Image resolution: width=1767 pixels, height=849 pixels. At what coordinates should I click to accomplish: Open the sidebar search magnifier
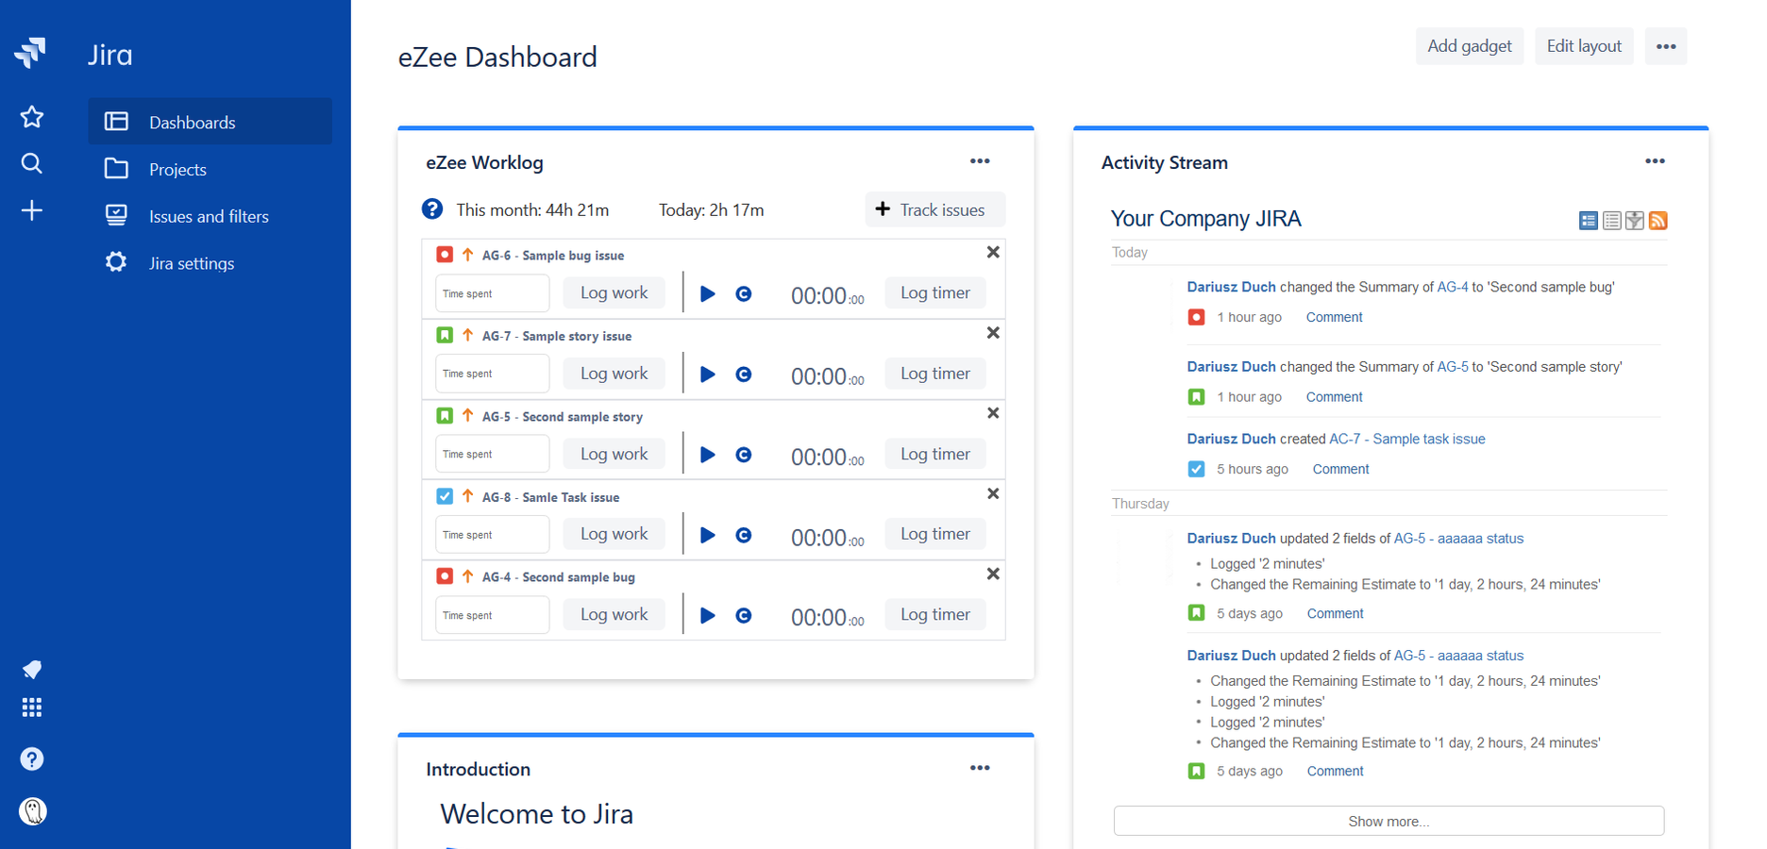pyautogui.click(x=32, y=163)
